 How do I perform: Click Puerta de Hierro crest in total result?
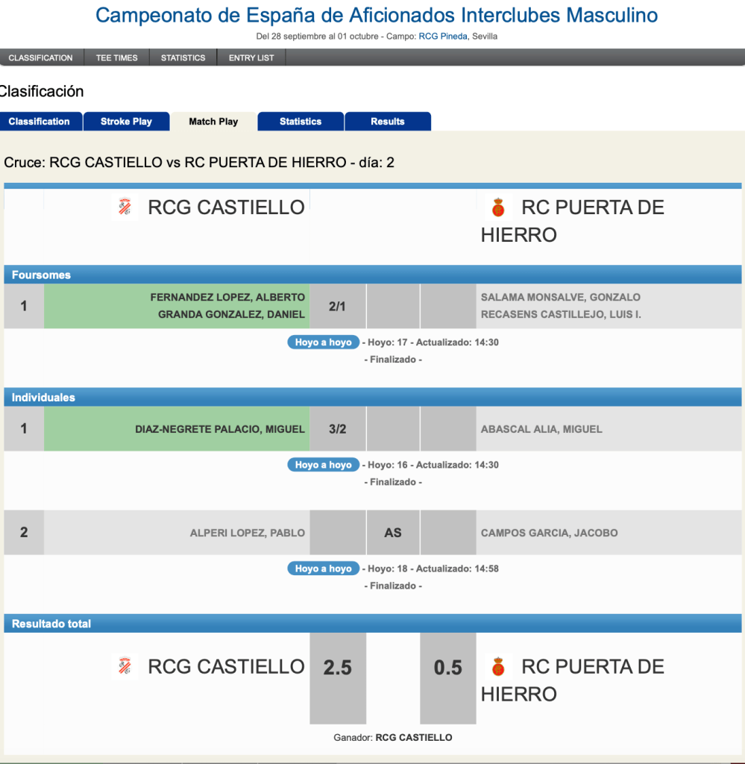point(498,666)
